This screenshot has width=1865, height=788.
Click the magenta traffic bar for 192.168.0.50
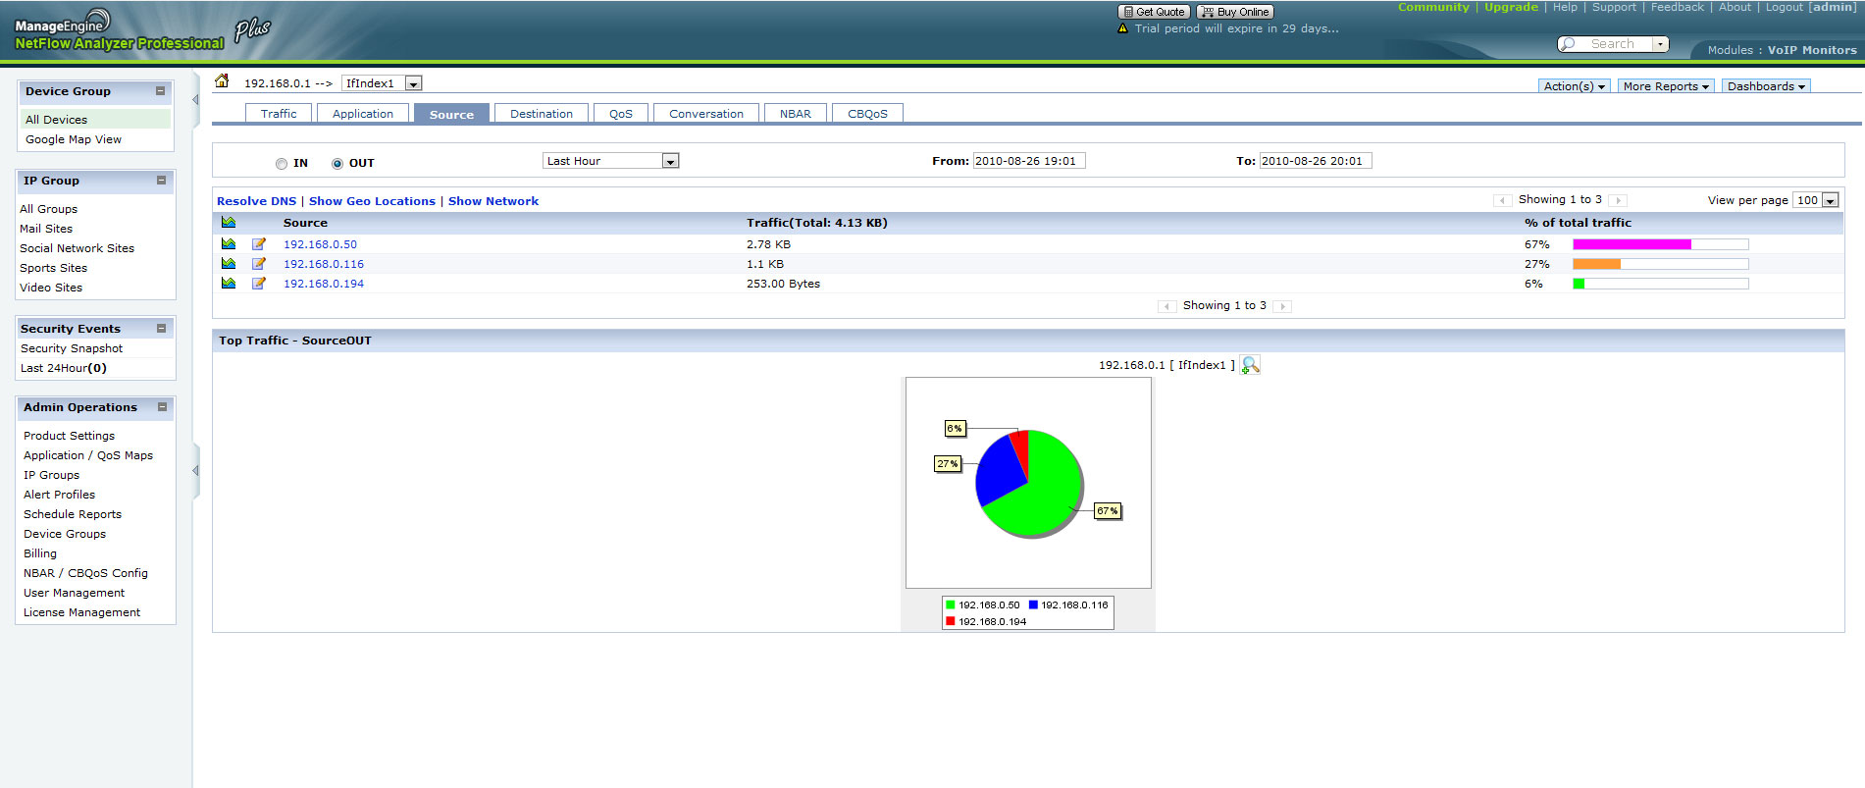tap(1632, 244)
